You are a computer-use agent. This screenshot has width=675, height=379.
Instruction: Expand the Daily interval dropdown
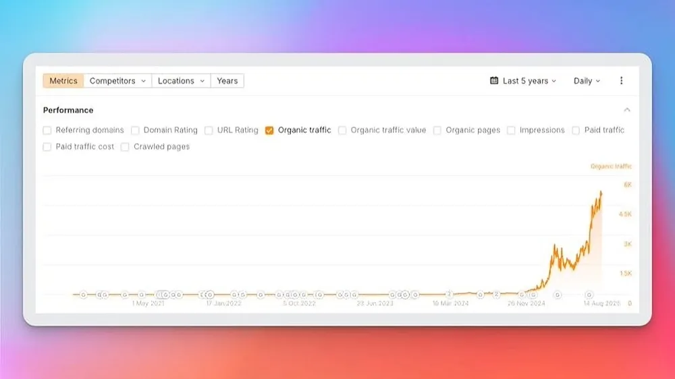point(586,81)
